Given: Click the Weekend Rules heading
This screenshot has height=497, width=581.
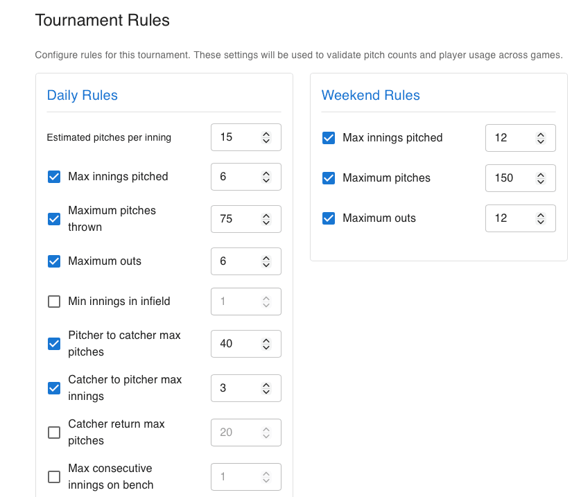Looking at the screenshot, I should coord(370,95).
